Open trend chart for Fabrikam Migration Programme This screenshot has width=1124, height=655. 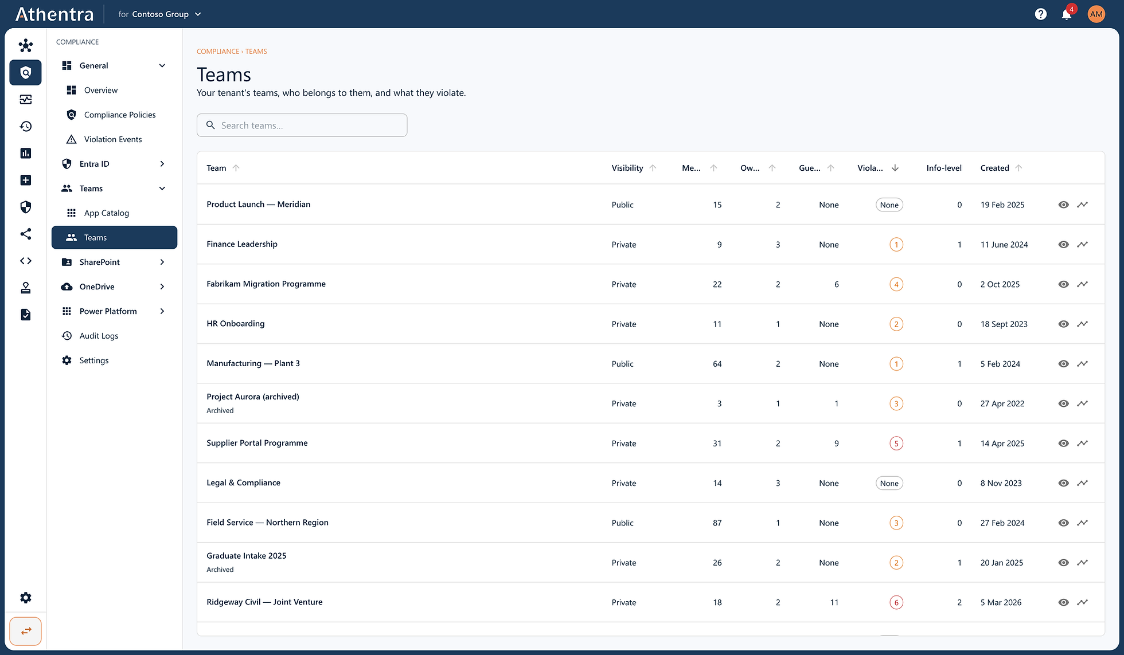tap(1082, 284)
